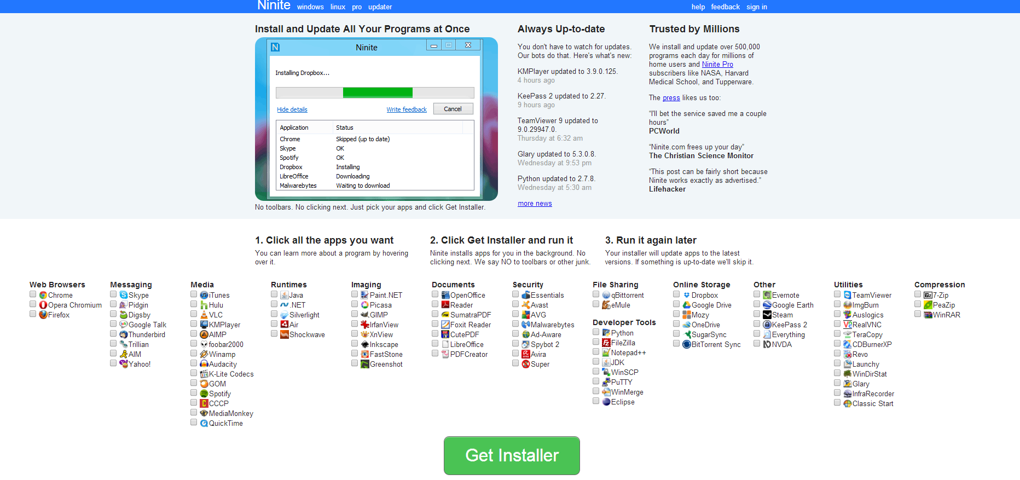1020x480 pixels.
Task: Click the Eclipse icon
Action: click(606, 402)
